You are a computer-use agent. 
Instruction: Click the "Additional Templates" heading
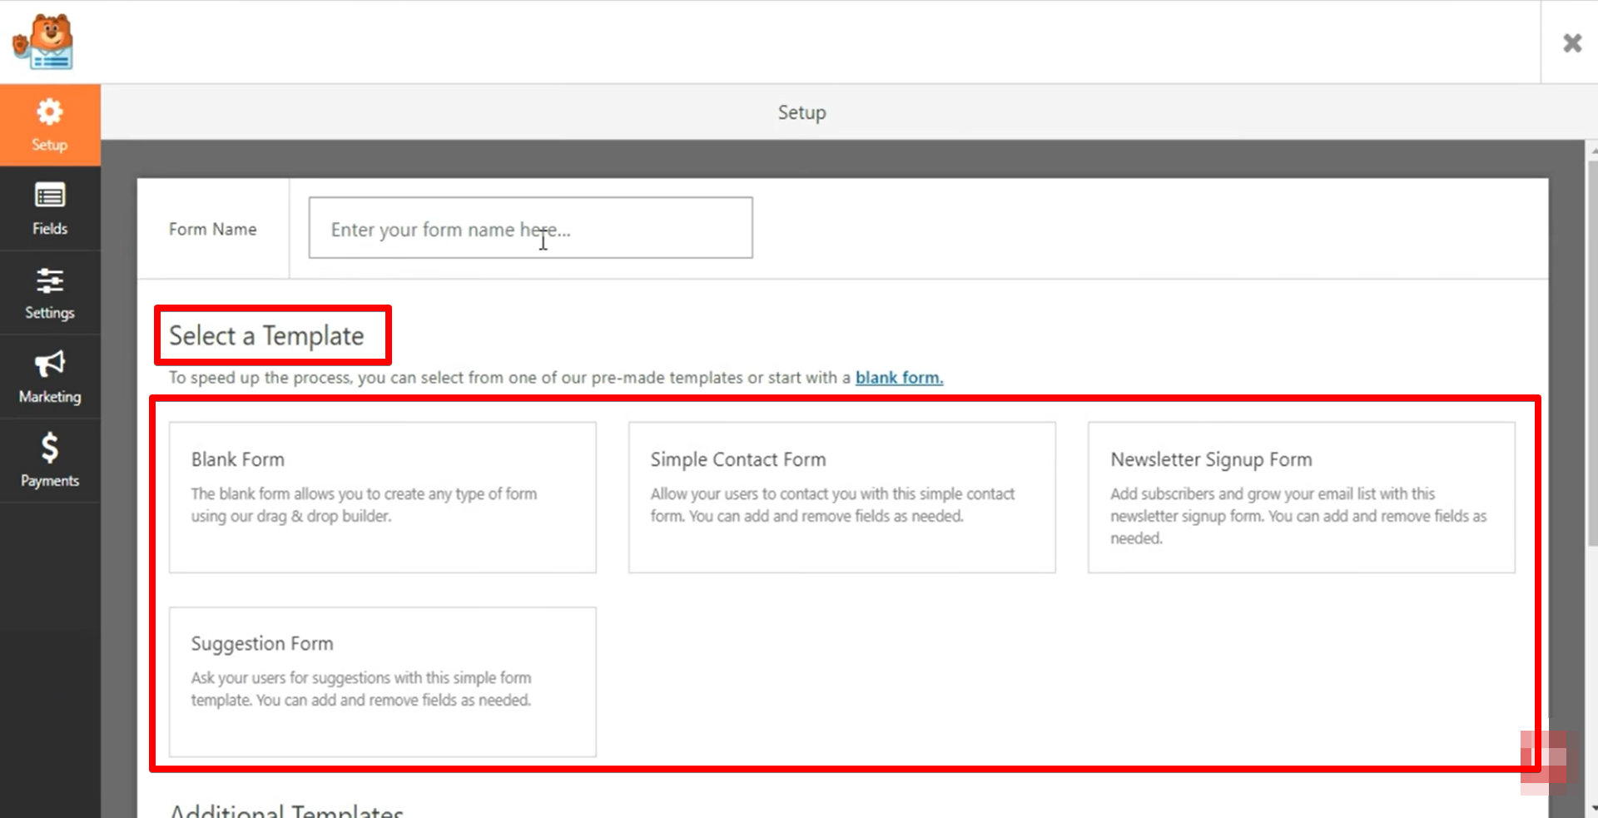pyautogui.click(x=286, y=811)
